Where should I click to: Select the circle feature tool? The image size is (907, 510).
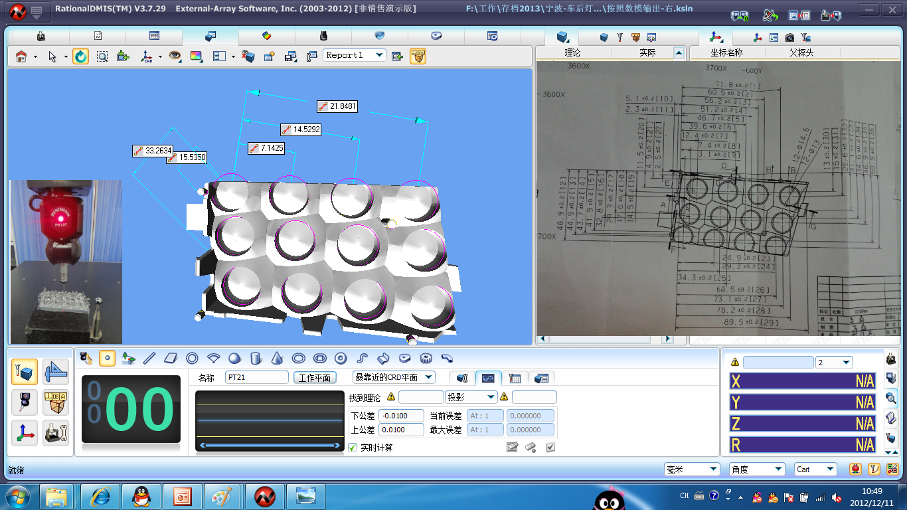pos(192,359)
